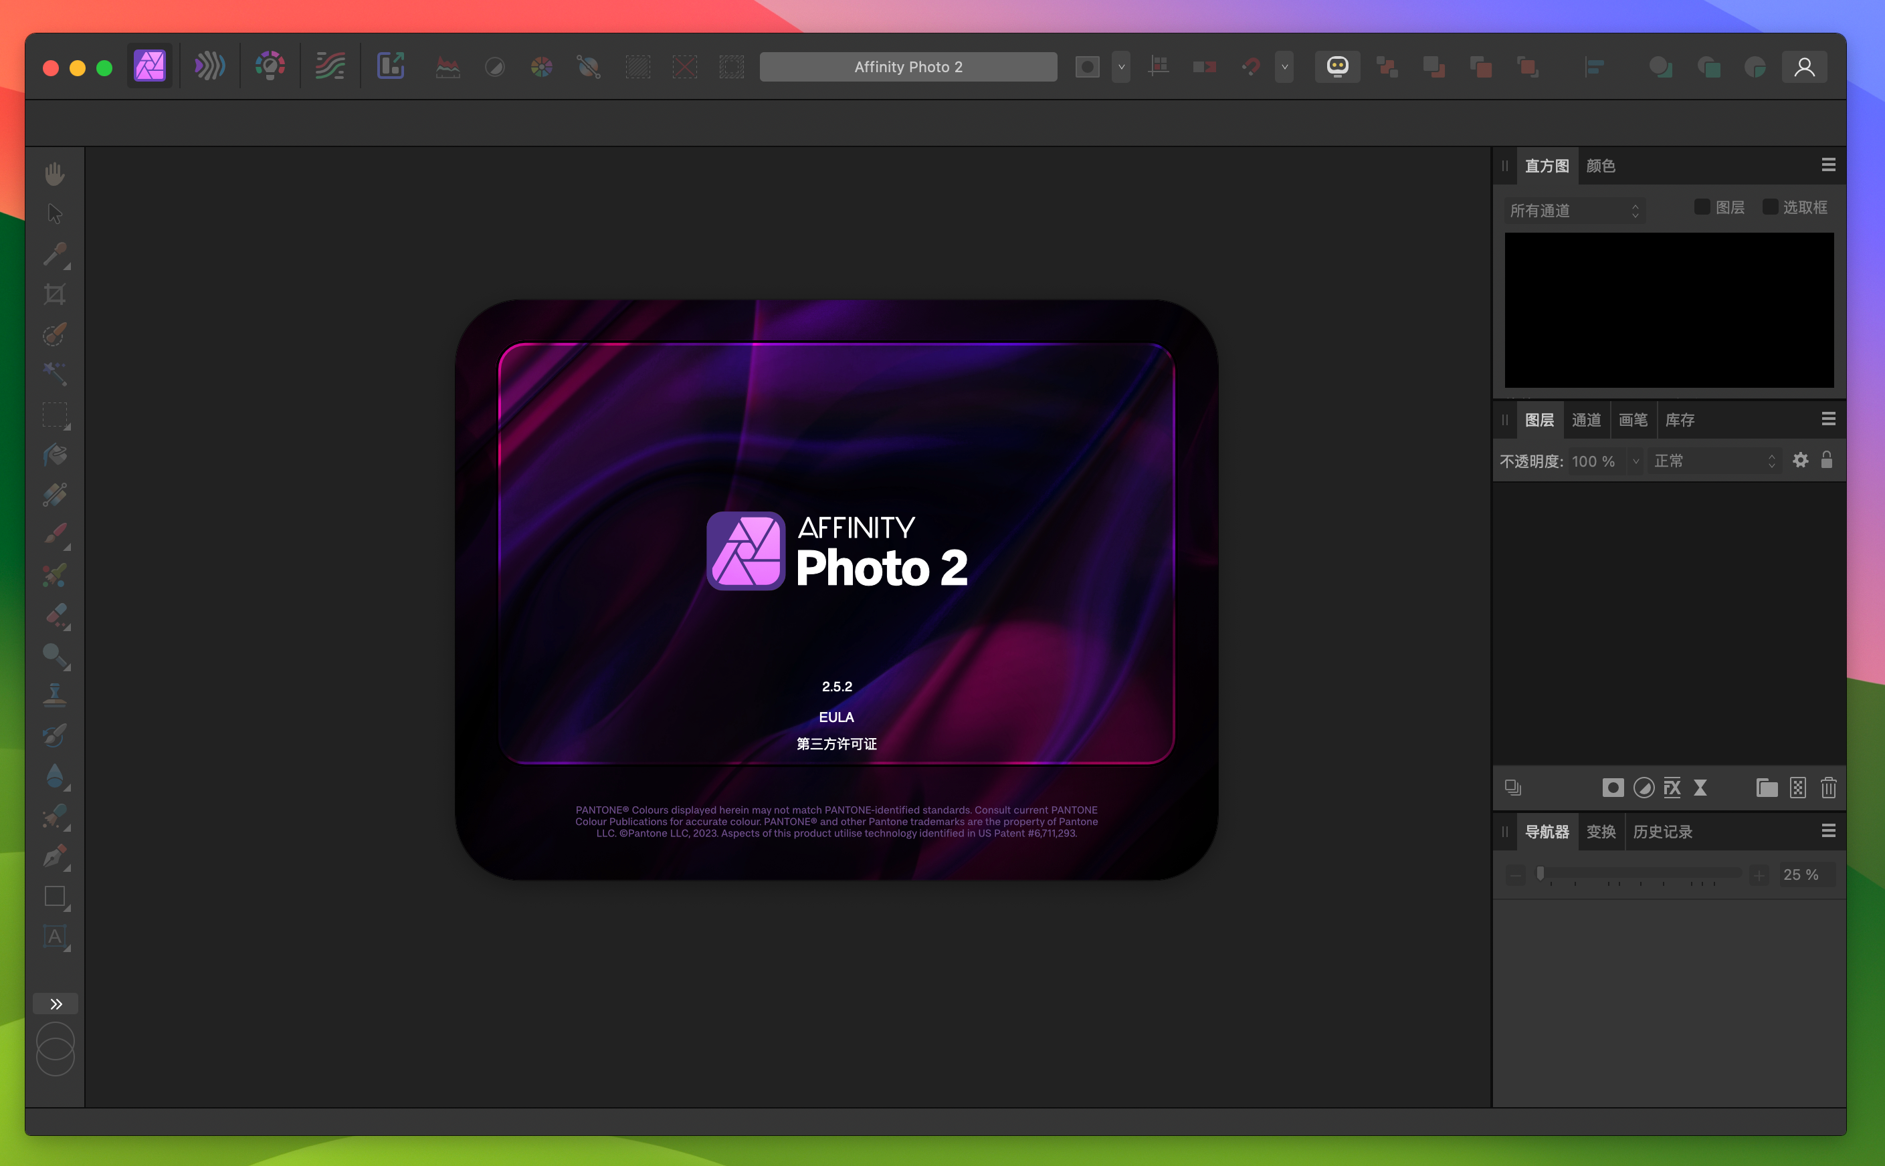Select the Hand tool in toolbar
This screenshot has width=1885, height=1166.
coord(56,172)
